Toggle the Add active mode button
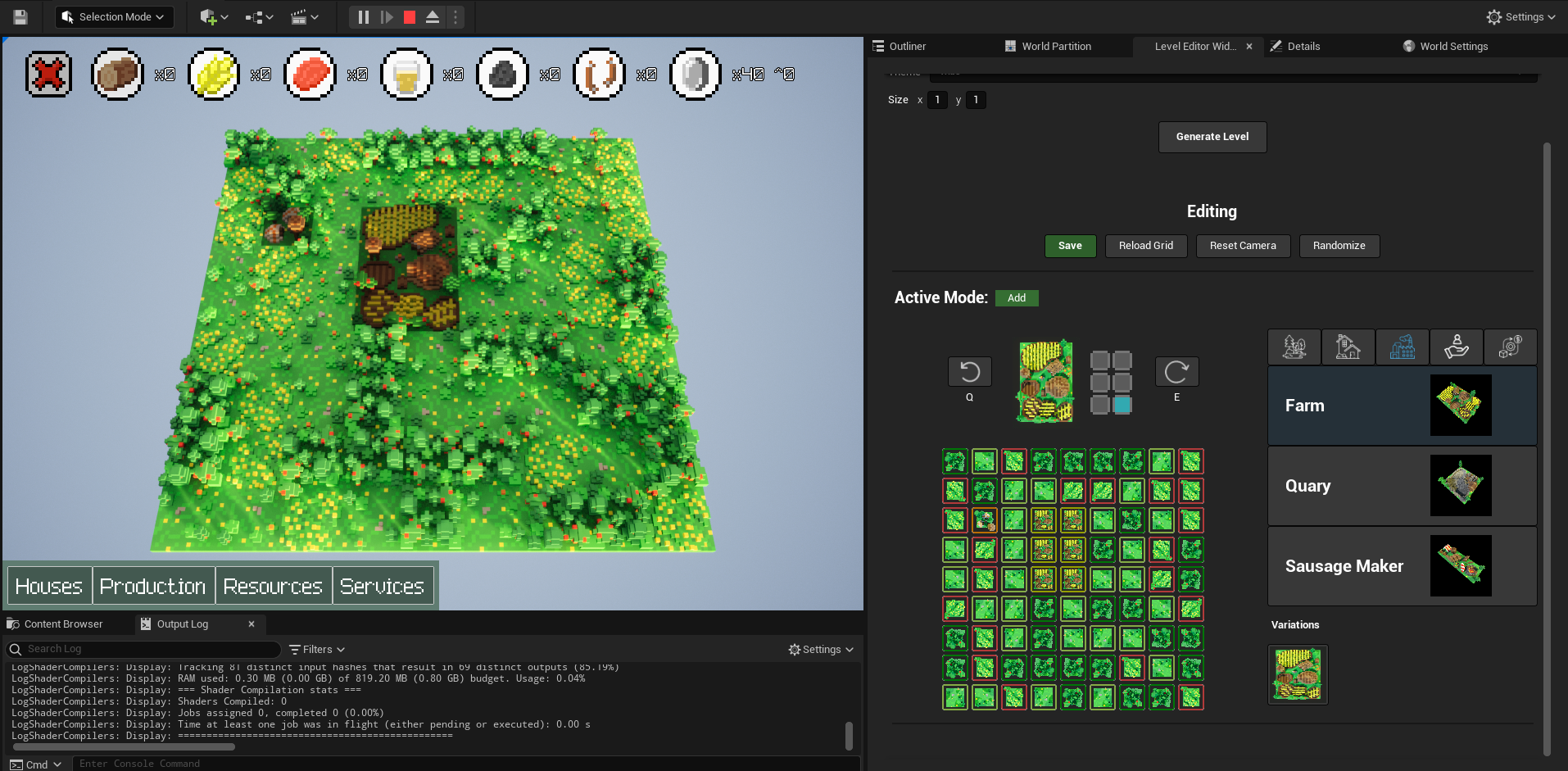This screenshot has height=771, width=1568. 1016,298
